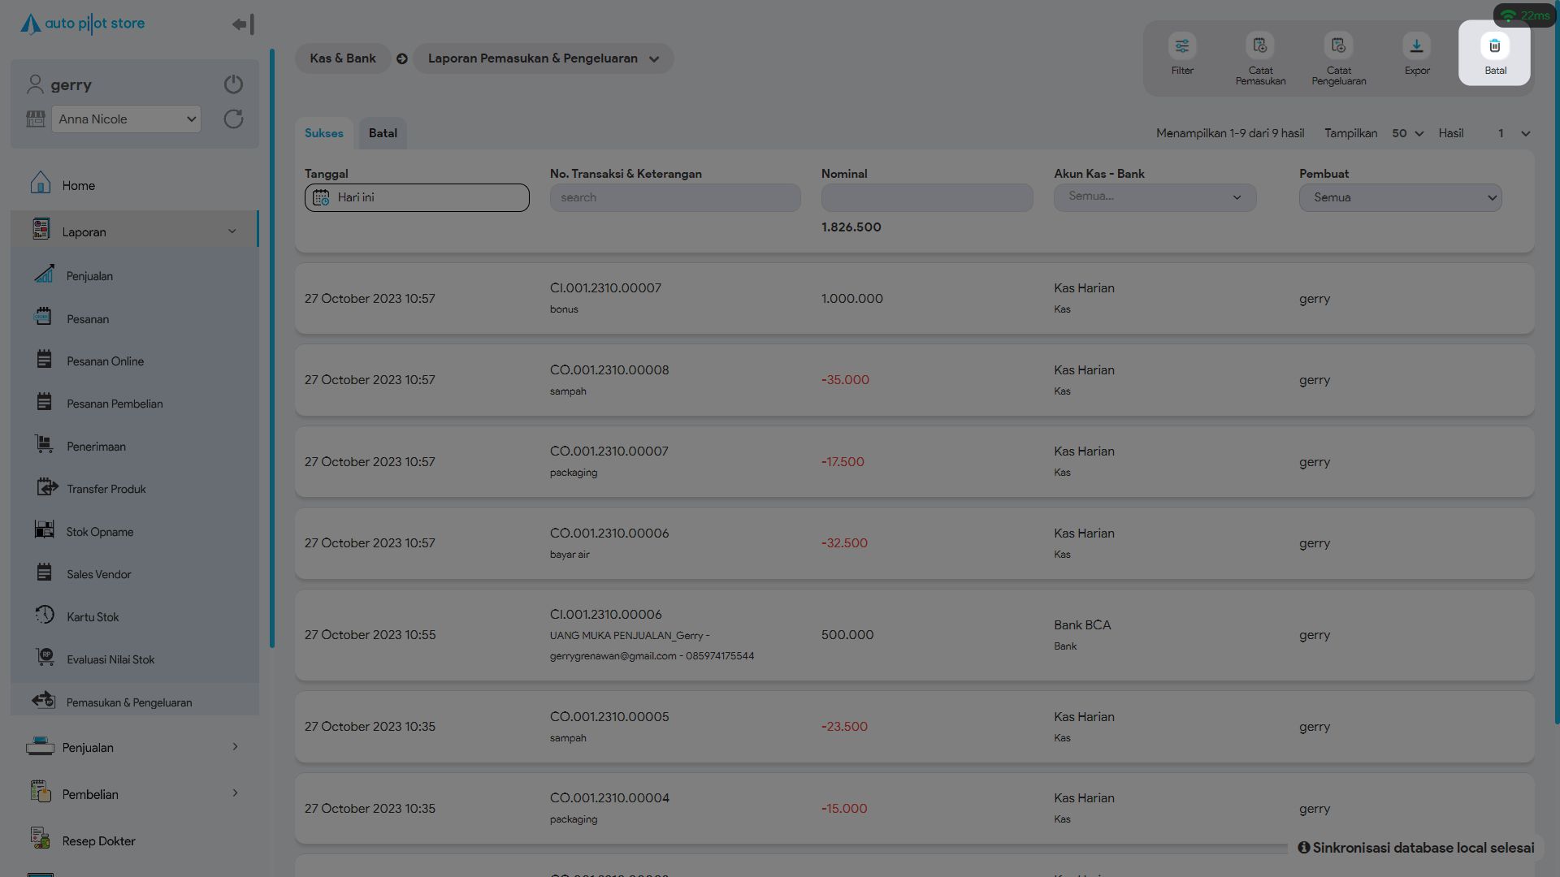
Task: Open the Pembuat Semua dropdown
Action: click(x=1400, y=197)
